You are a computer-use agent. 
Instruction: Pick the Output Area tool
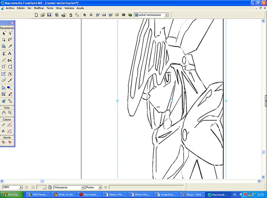[4, 46]
